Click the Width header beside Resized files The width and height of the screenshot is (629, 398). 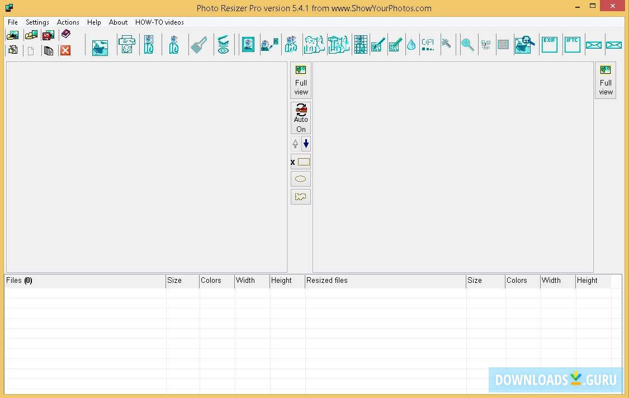(x=557, y=281)
